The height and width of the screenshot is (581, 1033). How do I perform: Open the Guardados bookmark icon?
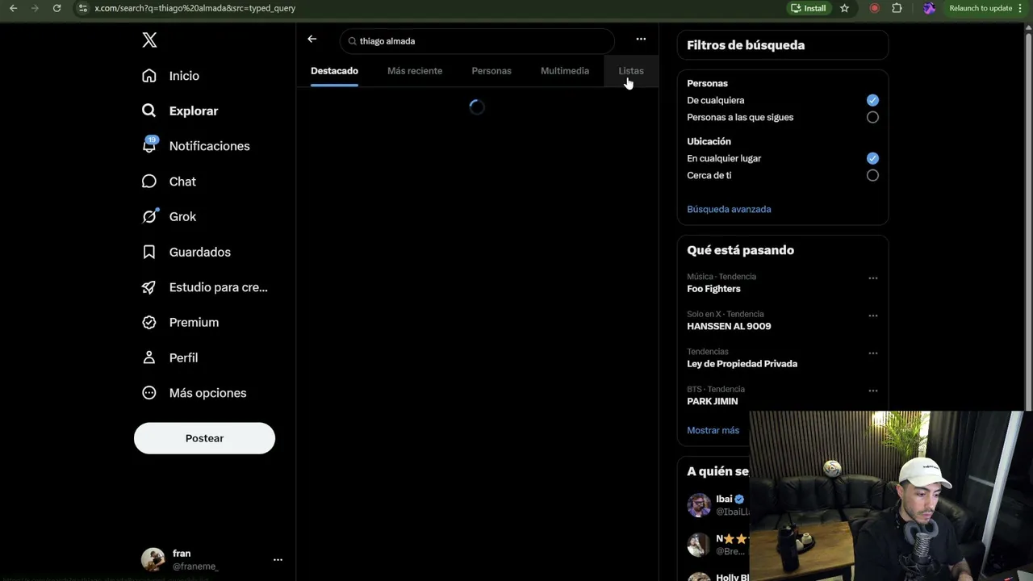149,252
